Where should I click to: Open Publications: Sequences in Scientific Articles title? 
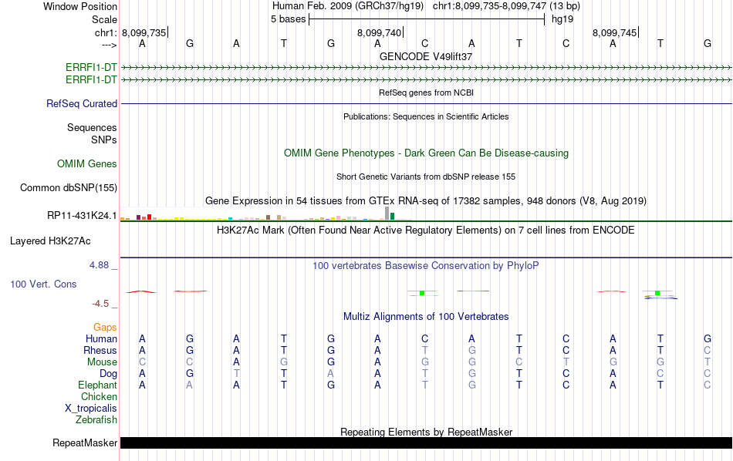(x=426, y=116)
